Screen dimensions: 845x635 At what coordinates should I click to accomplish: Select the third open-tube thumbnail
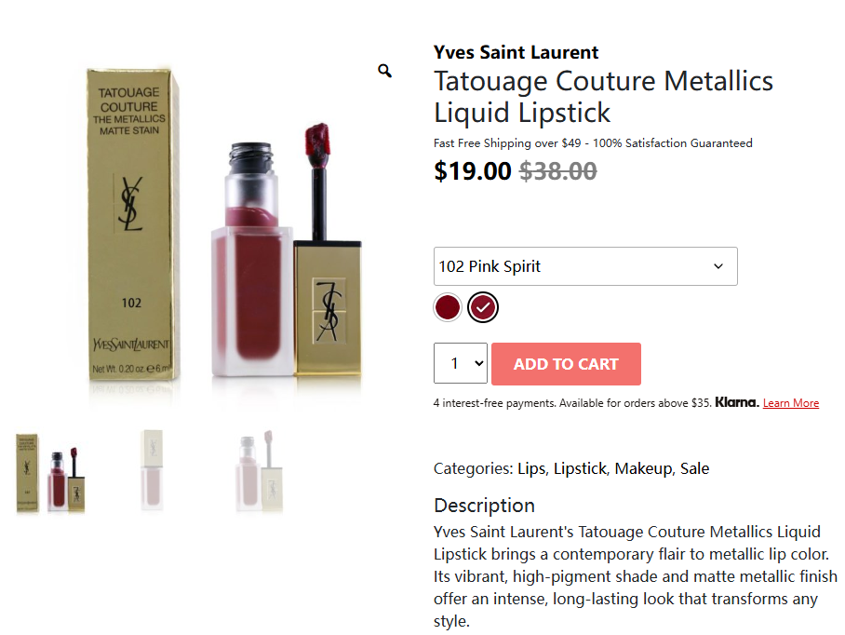click(x=260, y=470)
